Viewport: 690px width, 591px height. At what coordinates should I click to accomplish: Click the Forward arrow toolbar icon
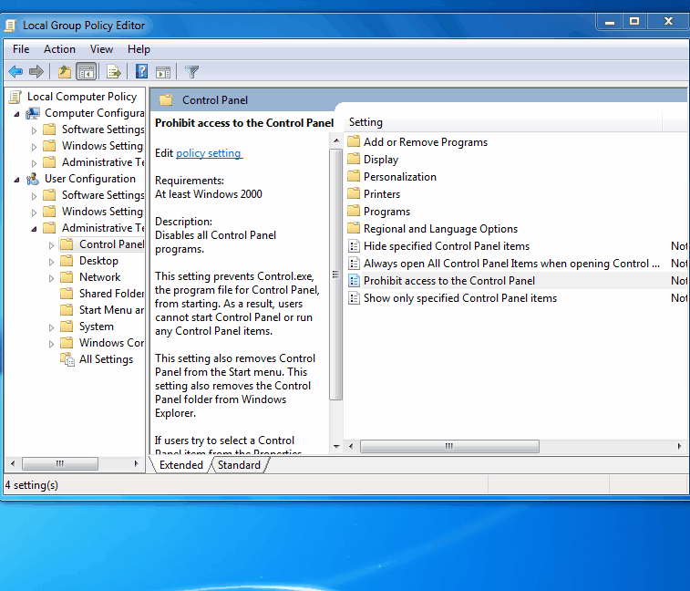click(36, 71)
